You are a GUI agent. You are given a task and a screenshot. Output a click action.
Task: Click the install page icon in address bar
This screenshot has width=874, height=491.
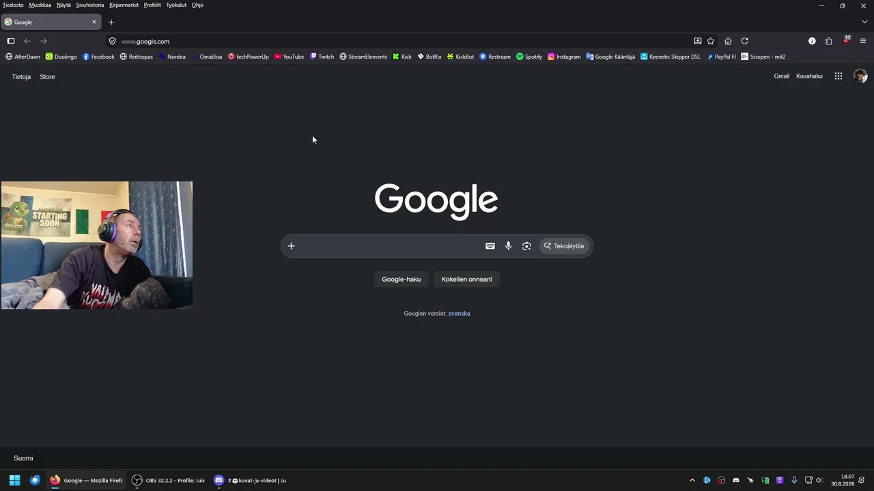click(x=698, y=41)
